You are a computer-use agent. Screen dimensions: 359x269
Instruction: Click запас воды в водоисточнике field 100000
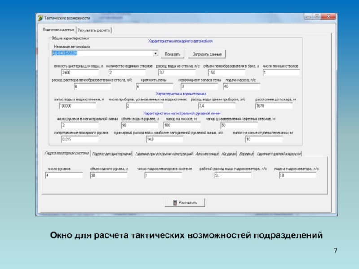click(77, 106)
